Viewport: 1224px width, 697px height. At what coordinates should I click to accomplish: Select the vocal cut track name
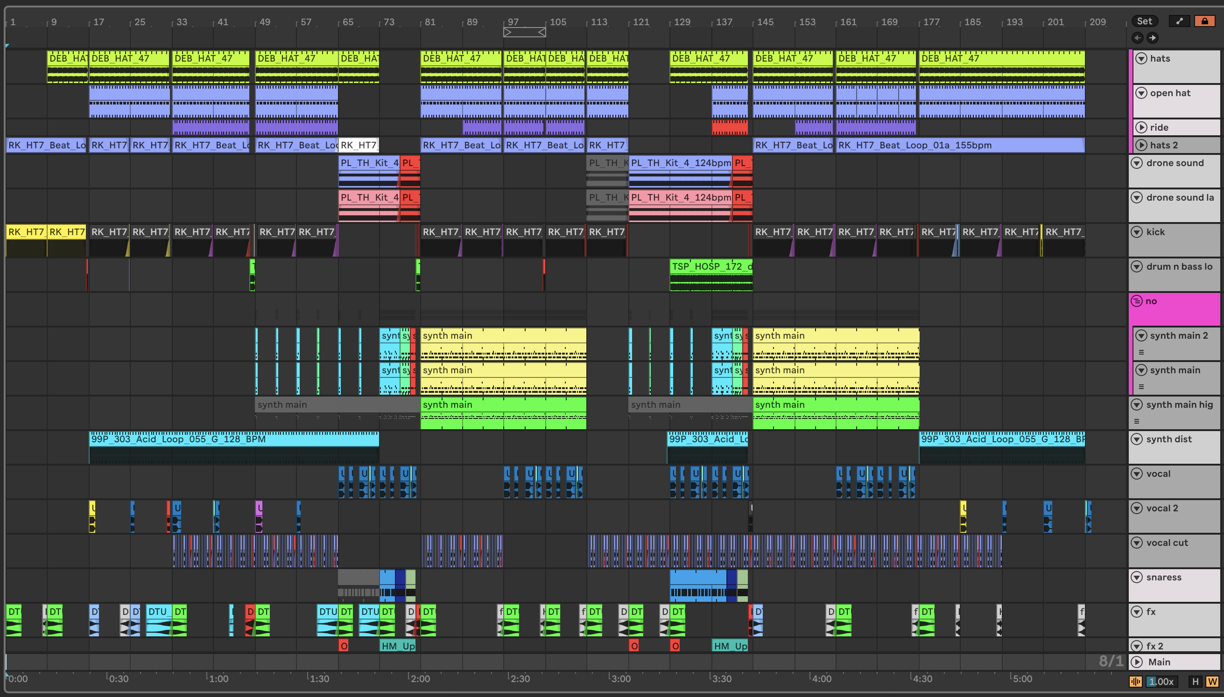pyautogui.click(x=1167, y=543)
